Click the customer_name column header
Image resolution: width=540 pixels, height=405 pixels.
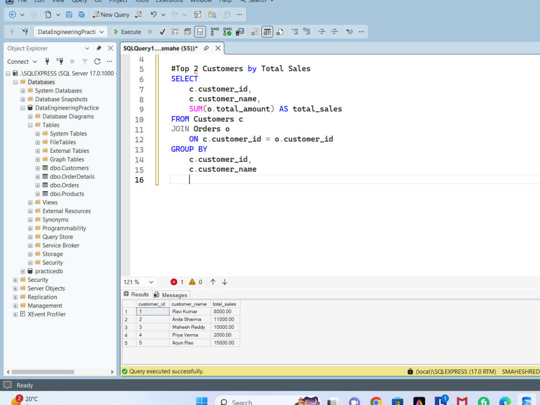(189, 304)
